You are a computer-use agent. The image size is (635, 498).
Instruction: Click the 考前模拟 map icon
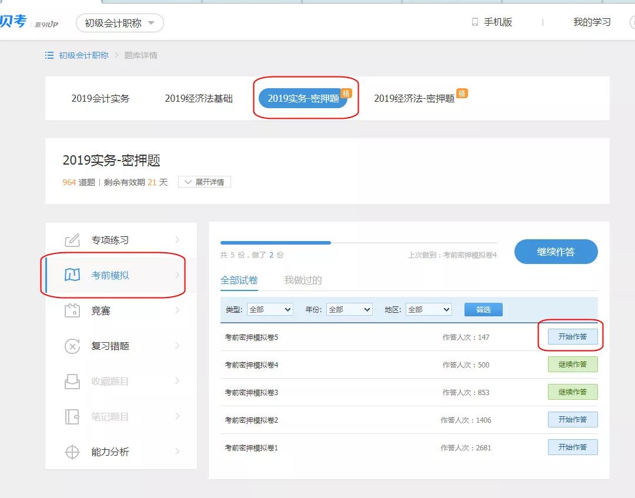click(72, 275)
